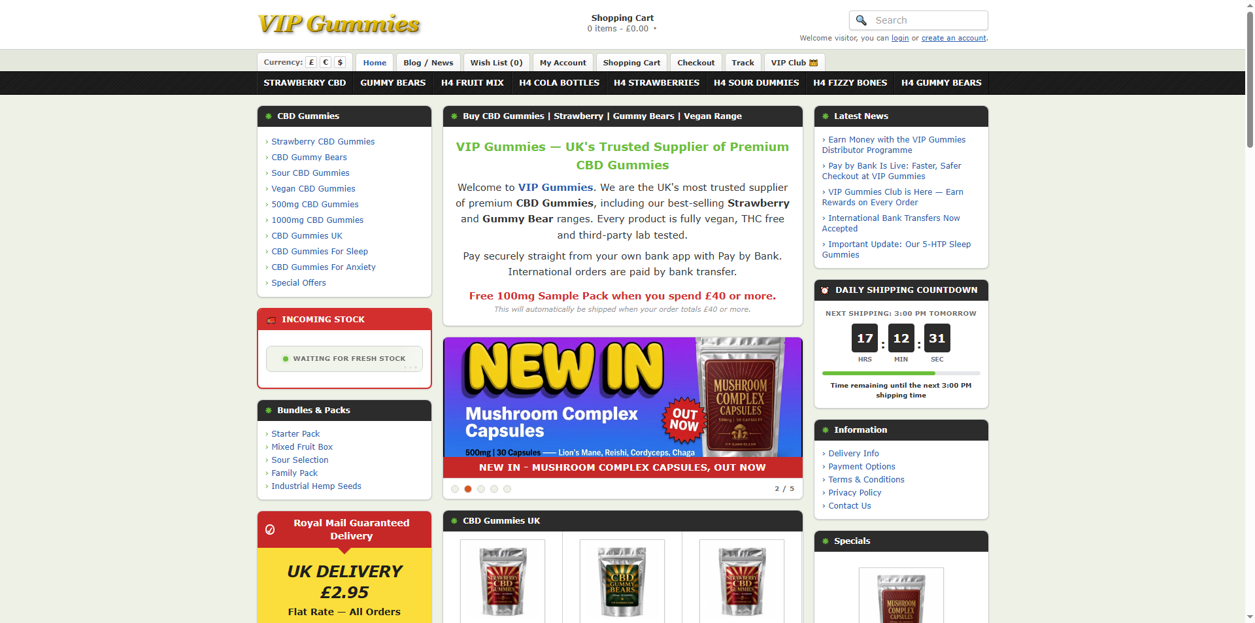Click the VIP Gummies link in welcome text
Viewport: 1255px width, 623px height.
[x=556, y=188]
